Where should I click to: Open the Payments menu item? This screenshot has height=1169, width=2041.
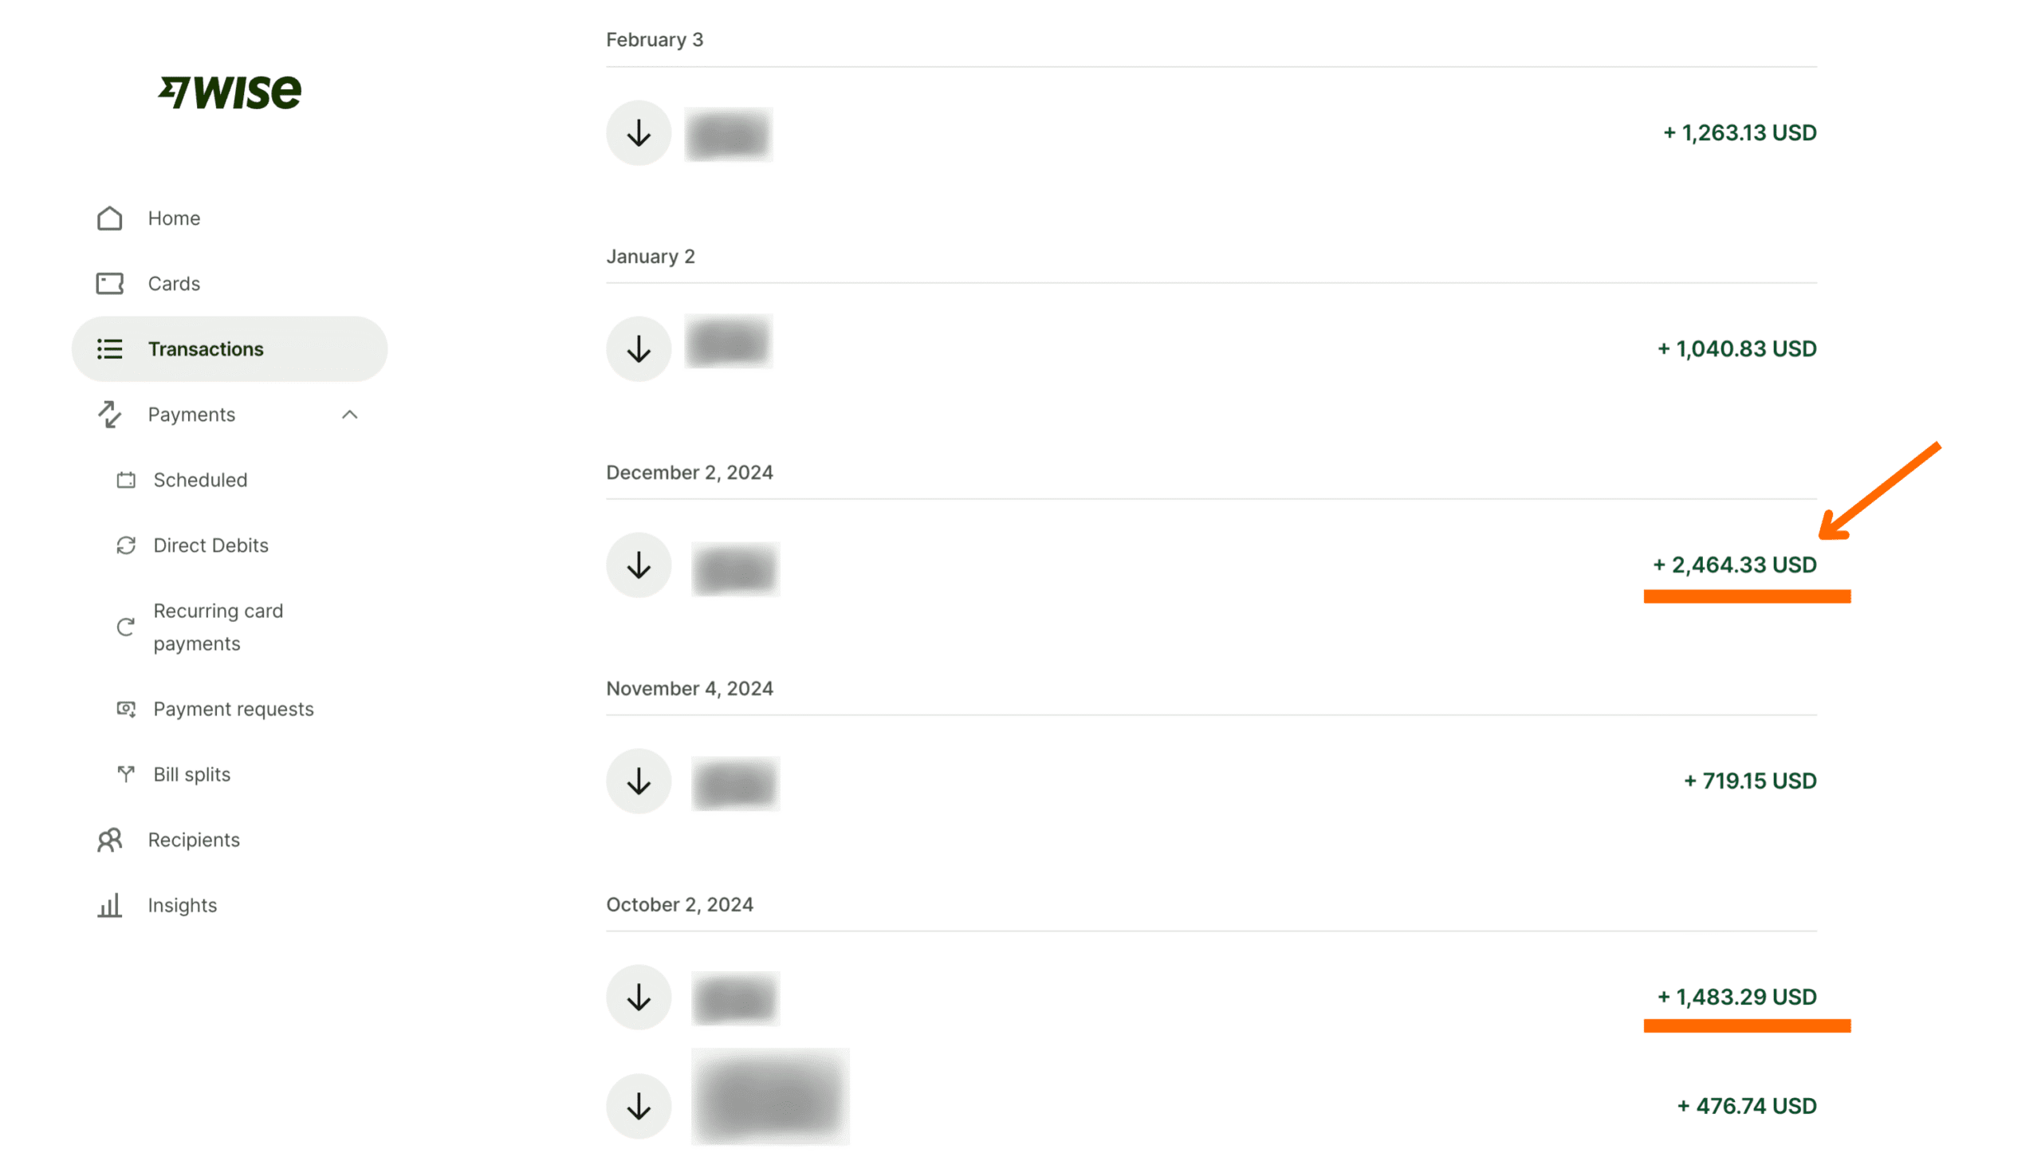tap(191, 415)
